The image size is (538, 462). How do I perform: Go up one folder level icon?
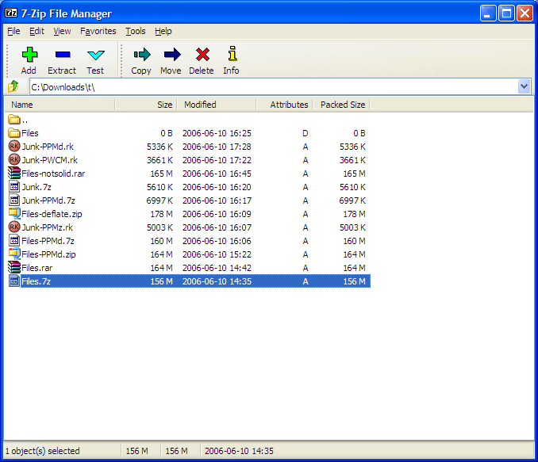[x=13, y=86]
